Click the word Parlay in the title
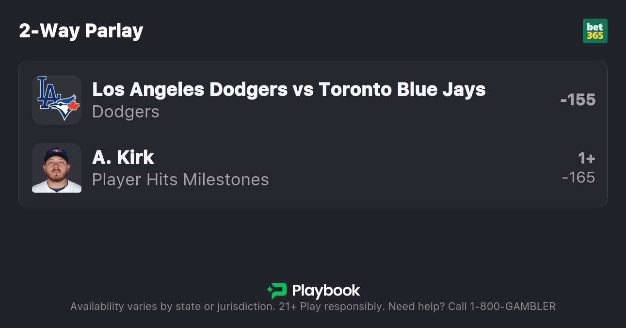Viewport: 626px width, 328px height. point(114,31)
